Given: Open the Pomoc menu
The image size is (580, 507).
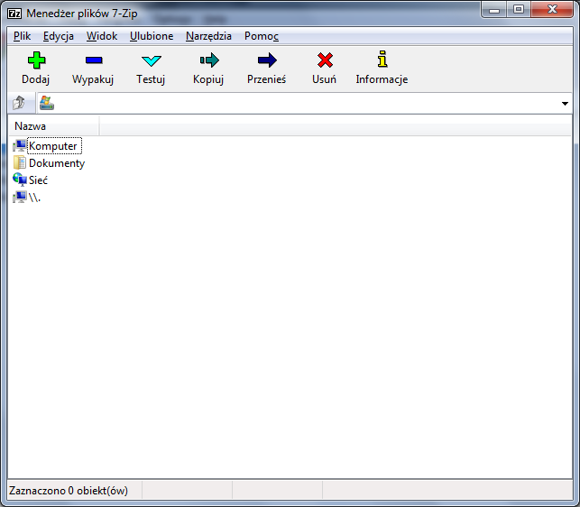Looking at the screenshot, I should (262, 36).
